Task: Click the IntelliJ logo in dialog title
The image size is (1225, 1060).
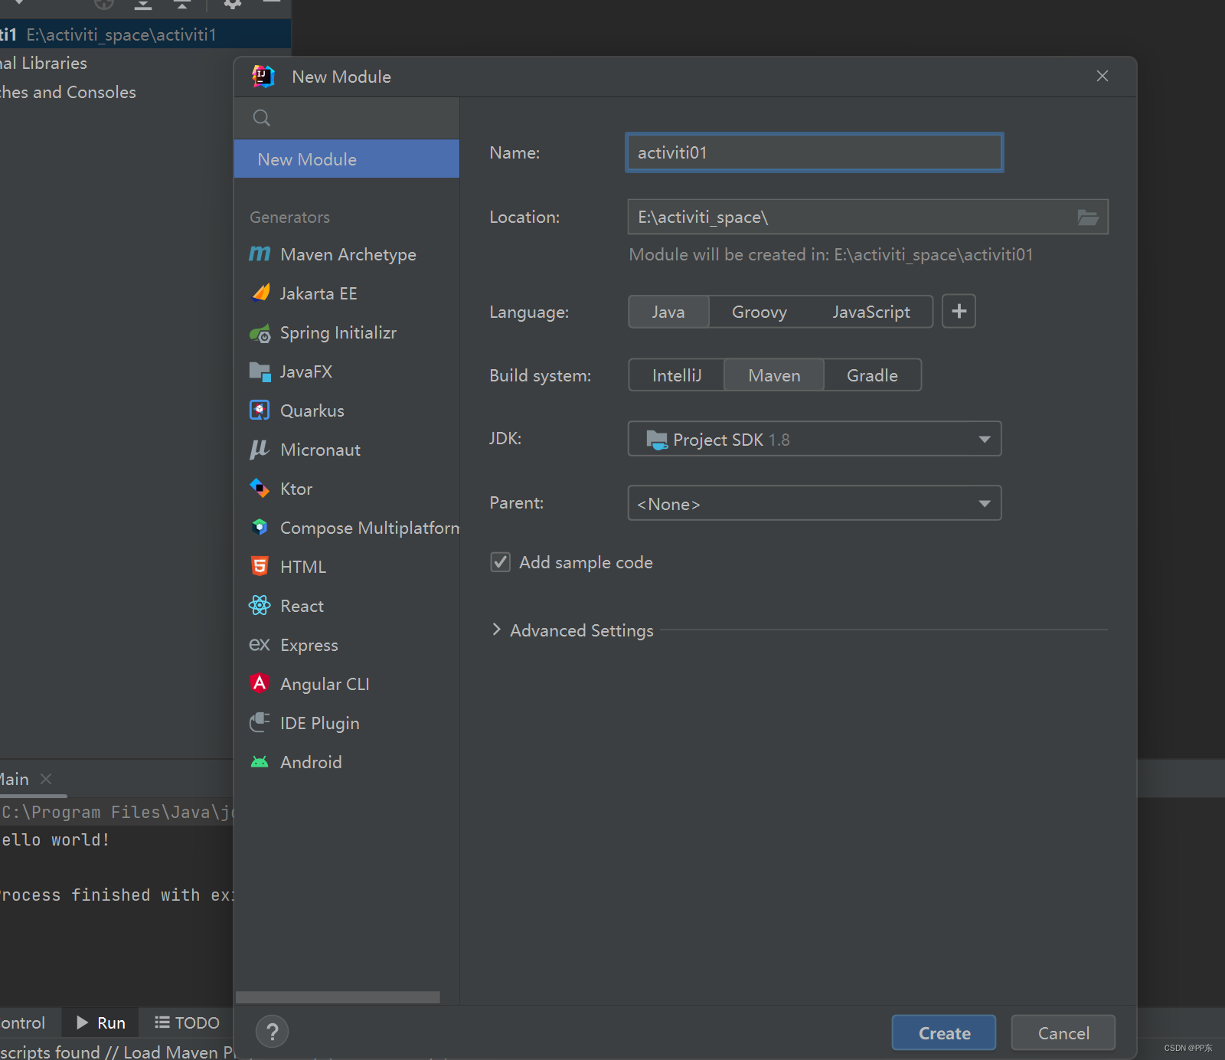Action: click(263, 76)
